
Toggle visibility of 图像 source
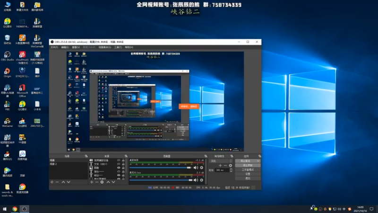119,168
